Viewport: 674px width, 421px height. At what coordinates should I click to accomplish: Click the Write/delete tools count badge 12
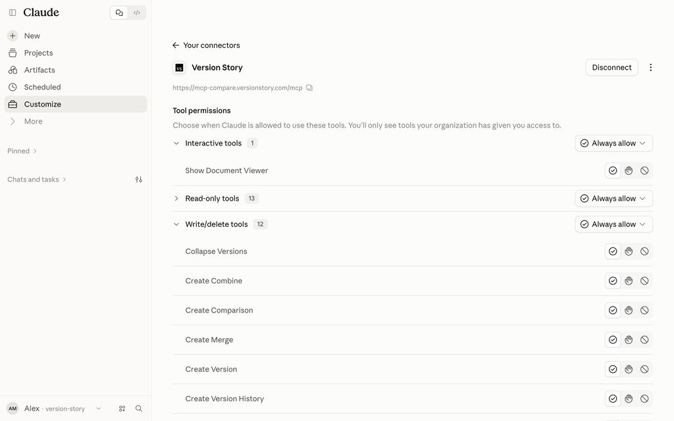click(x=260, y=224)
